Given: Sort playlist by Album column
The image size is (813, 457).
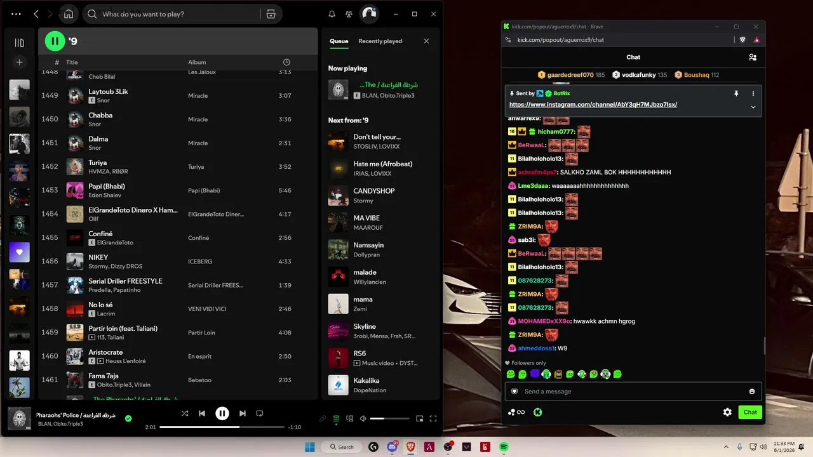Looking at the screenshot, I should tap(197, 62).
